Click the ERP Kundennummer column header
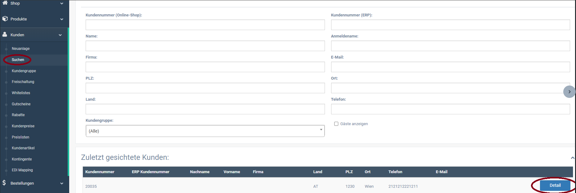Screen dimensions: 576x193 point(151,172)
